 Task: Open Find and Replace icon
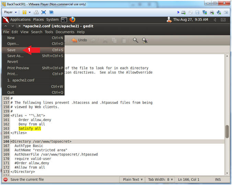click(145, 40)
